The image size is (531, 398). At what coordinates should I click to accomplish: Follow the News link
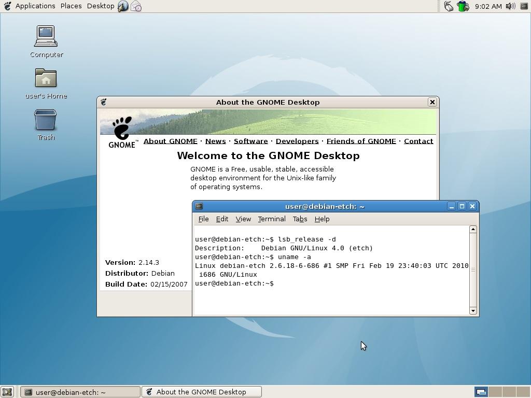click(x=215, y=141)
